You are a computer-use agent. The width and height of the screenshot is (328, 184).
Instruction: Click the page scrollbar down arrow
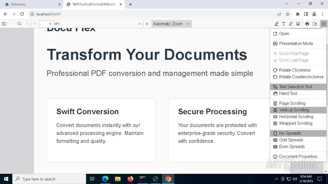click(326, 171)
